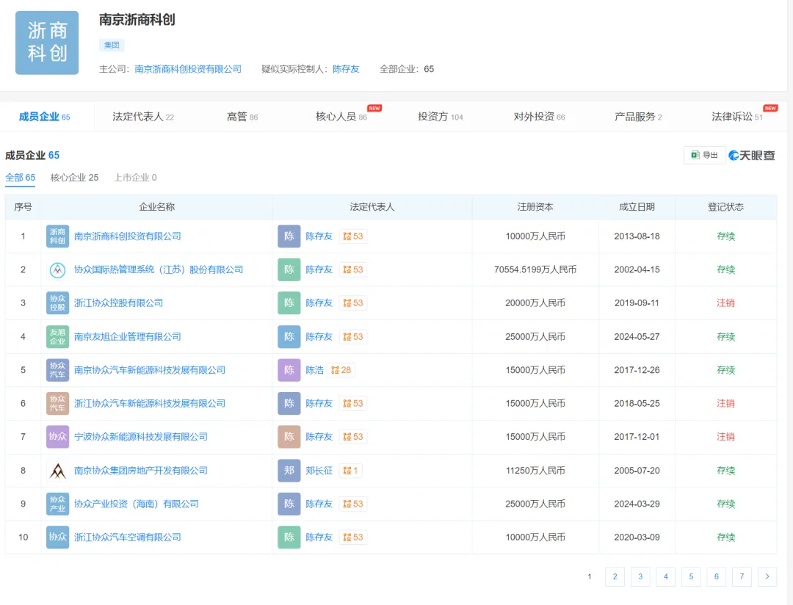Click logo of 协众国际热管理系统 company

tap(58, 269)
